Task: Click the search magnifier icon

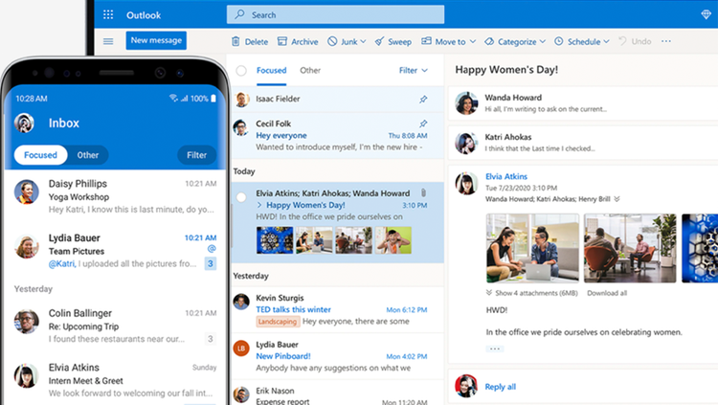Action: click(x=239, y=14)
